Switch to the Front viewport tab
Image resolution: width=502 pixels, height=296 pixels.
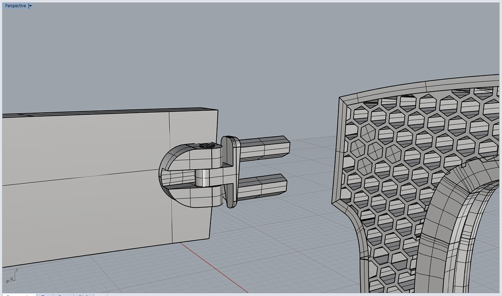64,295
